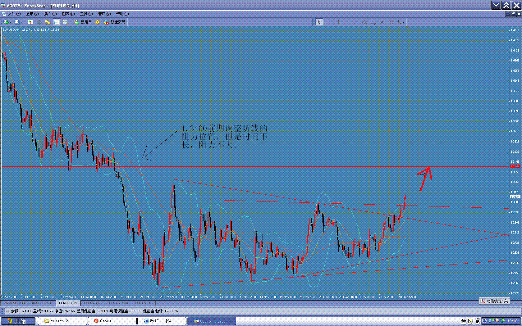This screenshot has height=326, width=522.
Task: Pick the Fibonacci retracement tool
Action: click(373, 22)
